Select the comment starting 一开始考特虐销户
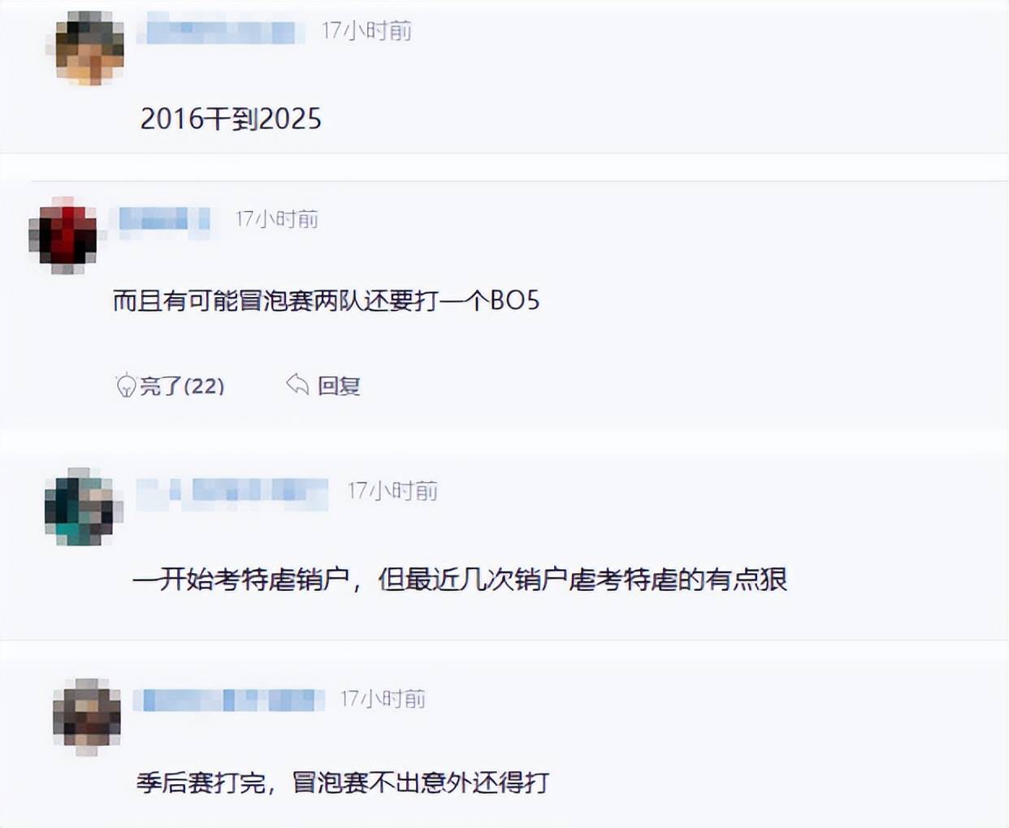Screen dimensions: 1009x828 pos(460,580)
